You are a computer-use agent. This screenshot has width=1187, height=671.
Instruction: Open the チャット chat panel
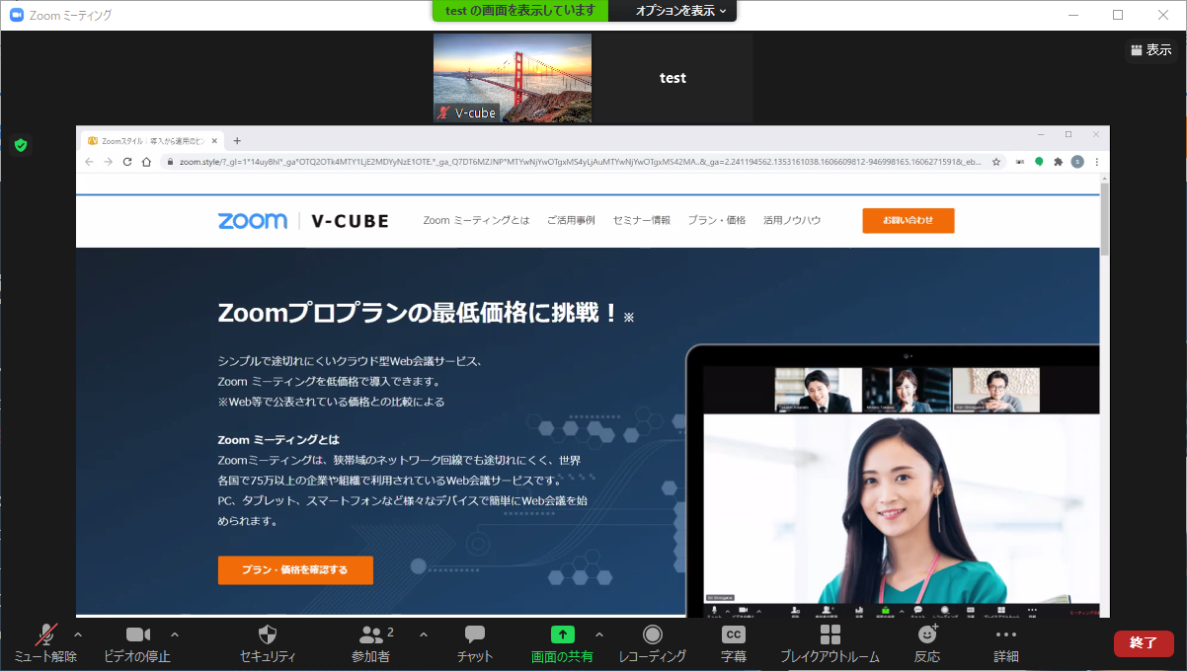coord(475,643)
